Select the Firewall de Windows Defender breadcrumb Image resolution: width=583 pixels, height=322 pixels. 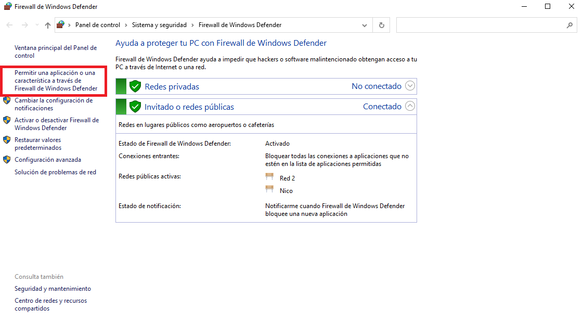(240, 25)
